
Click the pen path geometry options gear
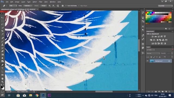point(63,6)
